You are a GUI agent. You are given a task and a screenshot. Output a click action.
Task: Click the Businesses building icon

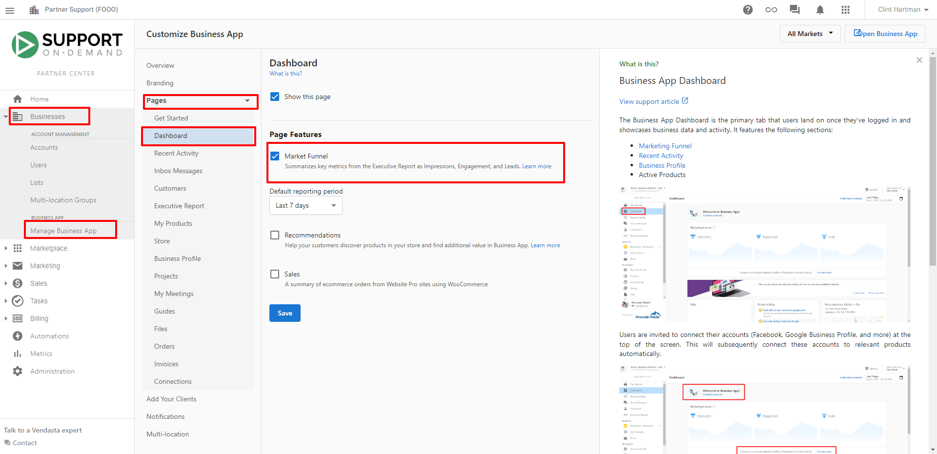coord(18,117)
